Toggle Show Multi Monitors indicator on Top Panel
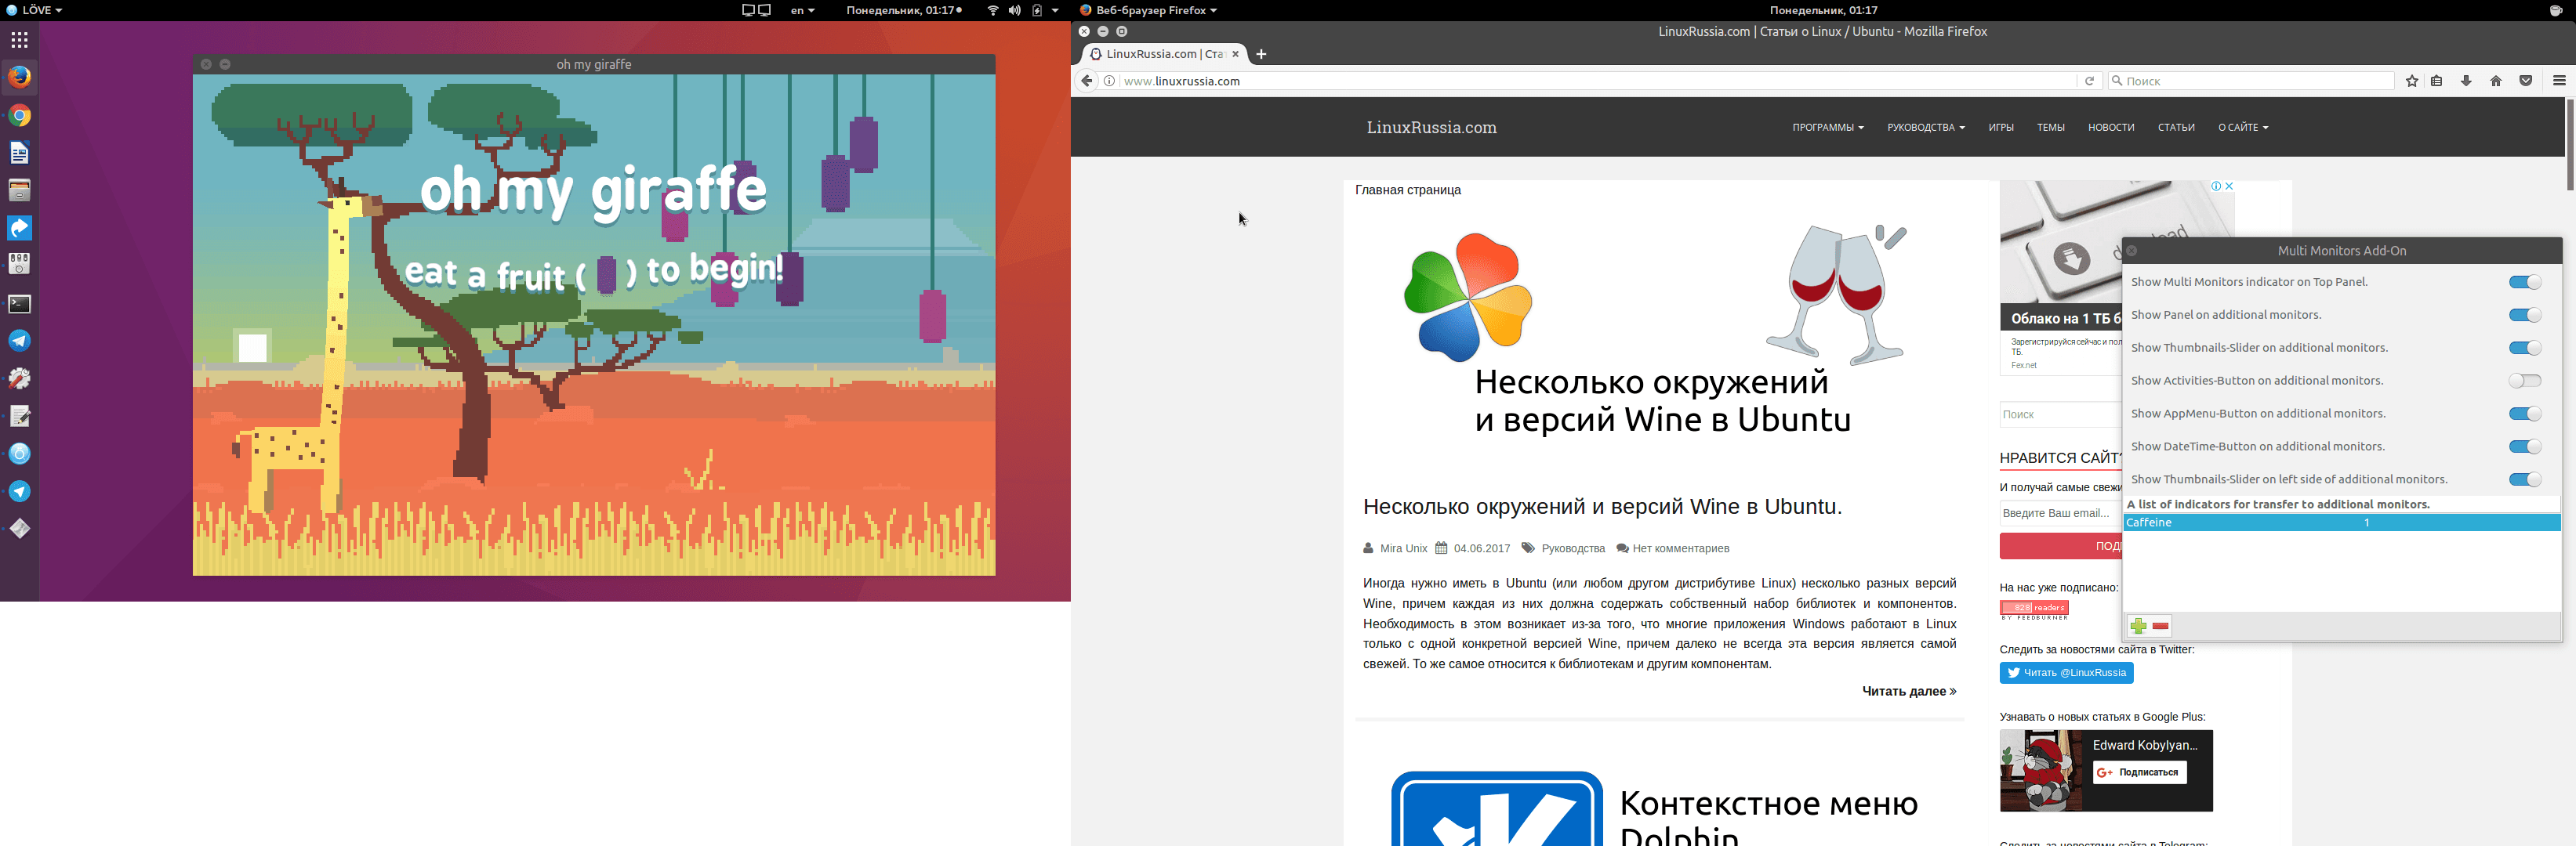2576x846 pixels. [2524, 283]
